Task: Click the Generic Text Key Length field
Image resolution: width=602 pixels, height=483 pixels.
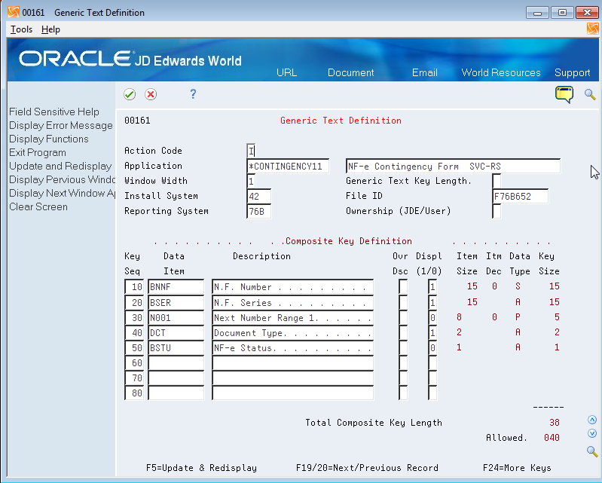Action: [497, 181]
